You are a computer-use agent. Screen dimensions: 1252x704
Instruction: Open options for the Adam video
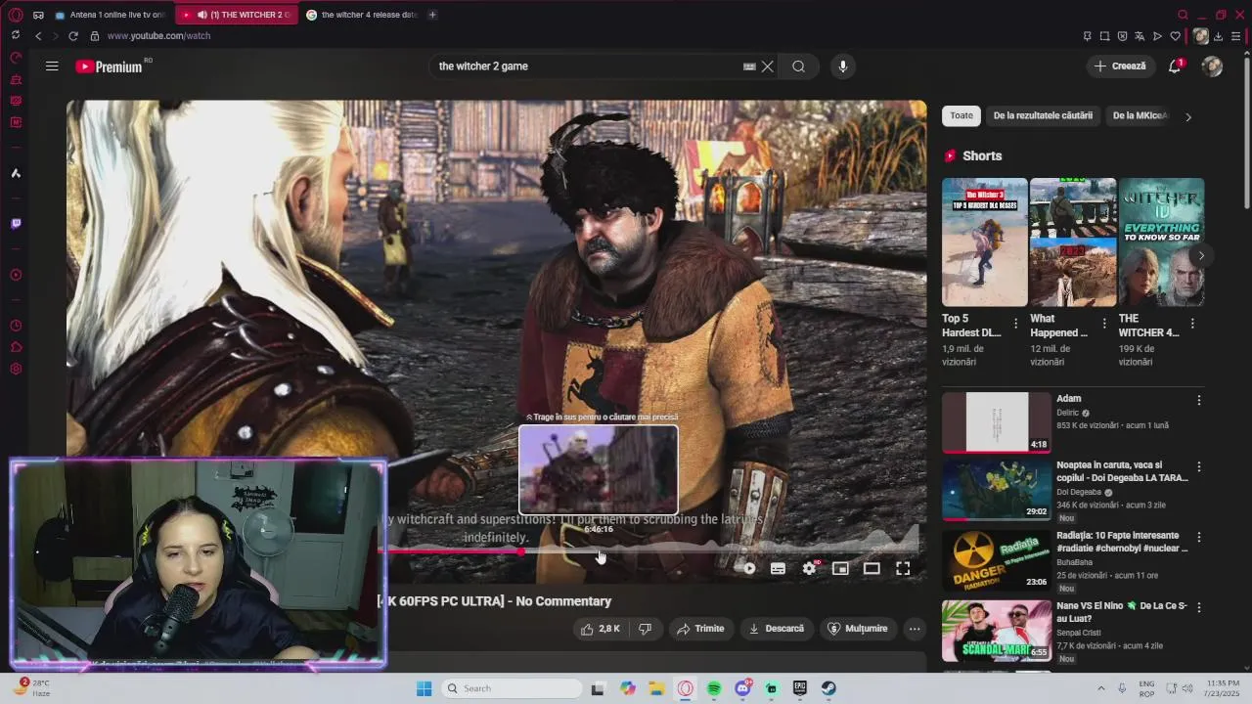point(1199,400)
